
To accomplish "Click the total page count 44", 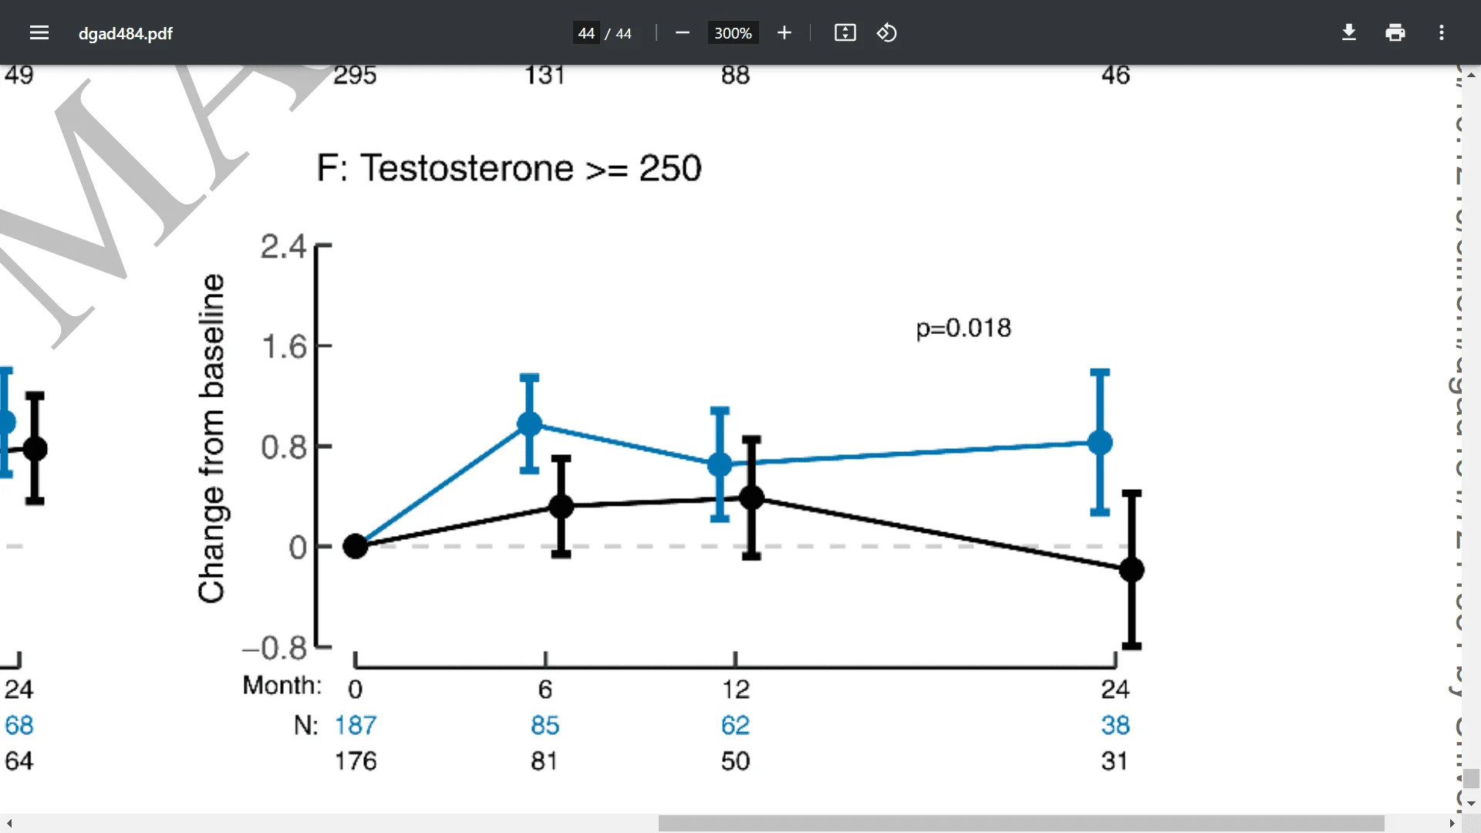I will (x=623, y=33).
